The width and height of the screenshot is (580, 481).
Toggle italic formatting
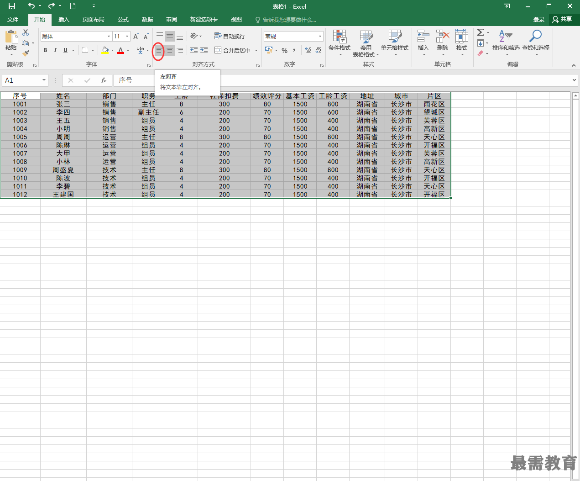(55, 50)
